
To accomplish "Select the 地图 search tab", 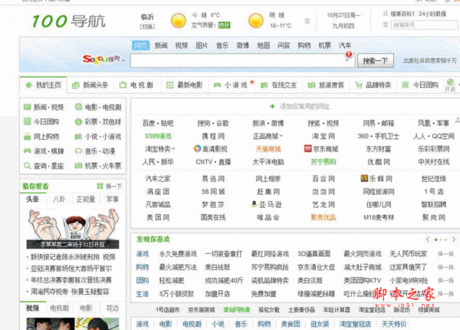I will pyautogui.click(x=264, y=45).
